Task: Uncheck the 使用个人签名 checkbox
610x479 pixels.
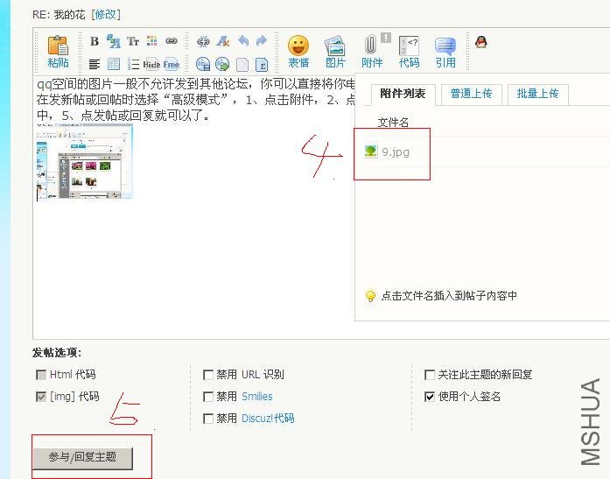Action: (430, 397)
